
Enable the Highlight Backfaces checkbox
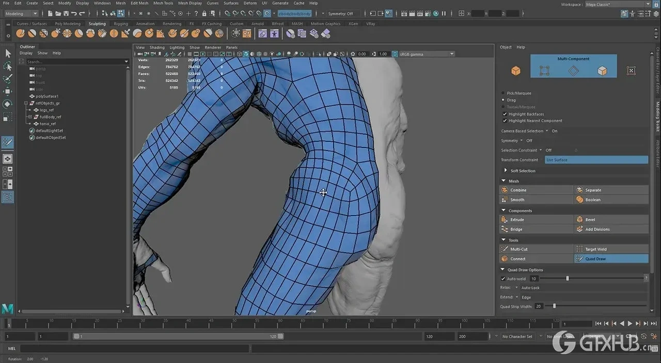(505, 114)
